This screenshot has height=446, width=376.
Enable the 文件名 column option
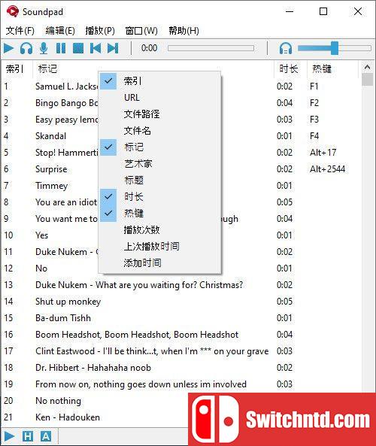(x=159, y=131)
